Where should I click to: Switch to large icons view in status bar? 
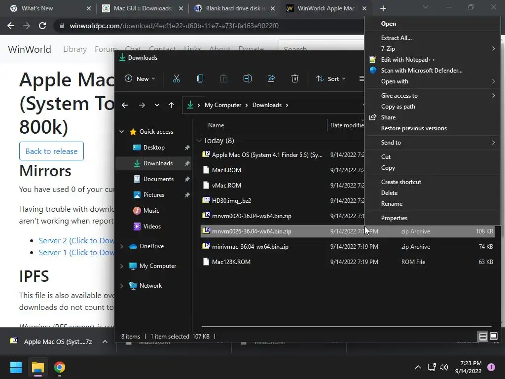click(x=493, y=337)
